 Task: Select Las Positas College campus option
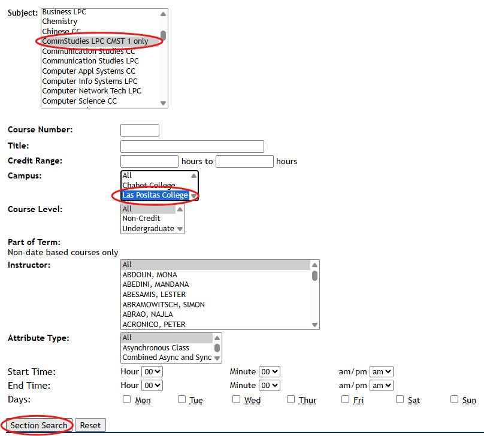tap(155, 195)
